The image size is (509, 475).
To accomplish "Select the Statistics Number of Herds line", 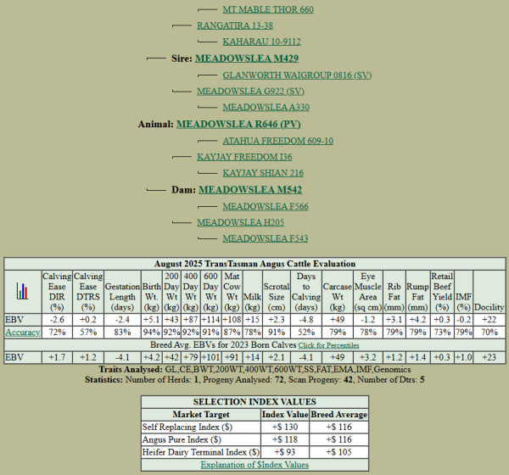I will [x=255, y=379].
